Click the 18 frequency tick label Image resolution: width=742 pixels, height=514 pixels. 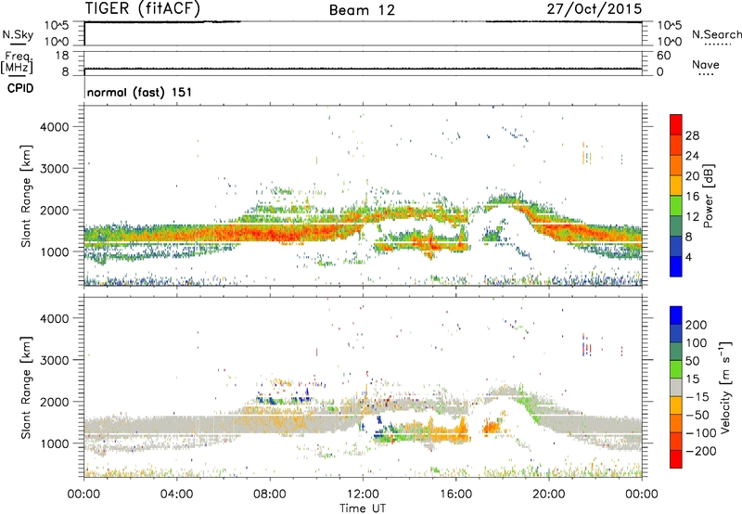tap(61, 56)
